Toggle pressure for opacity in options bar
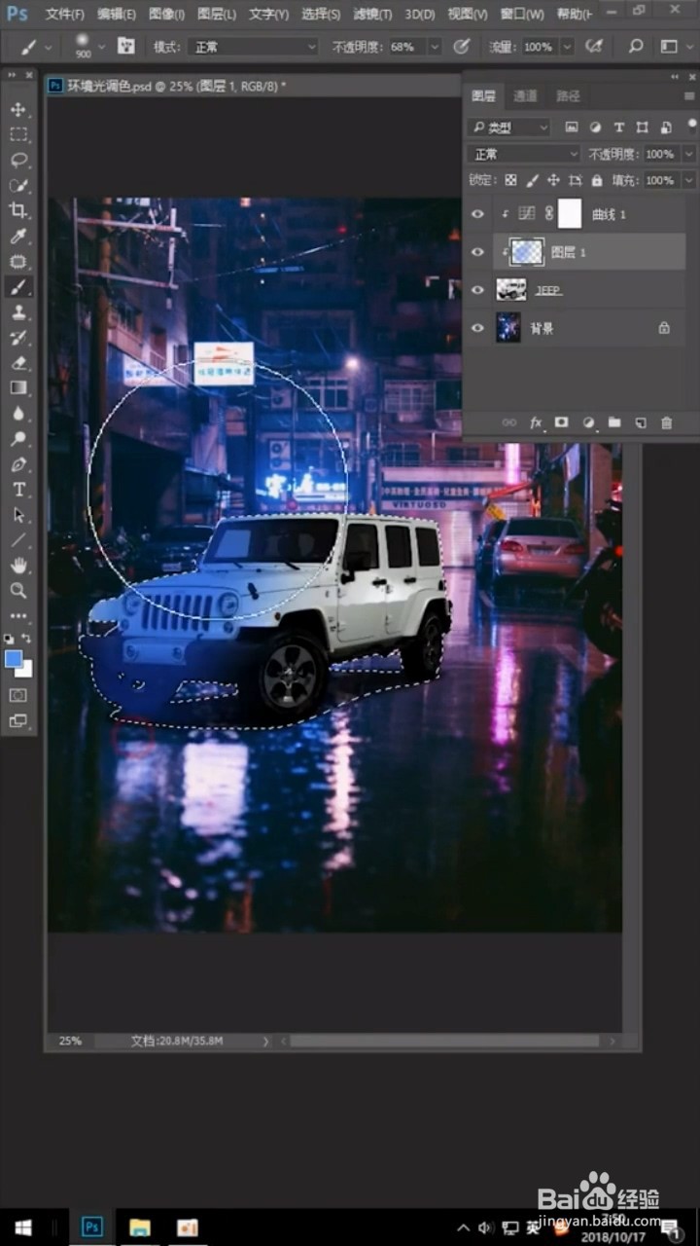This screenshot has height=1246, width=700. pos(462,47)
